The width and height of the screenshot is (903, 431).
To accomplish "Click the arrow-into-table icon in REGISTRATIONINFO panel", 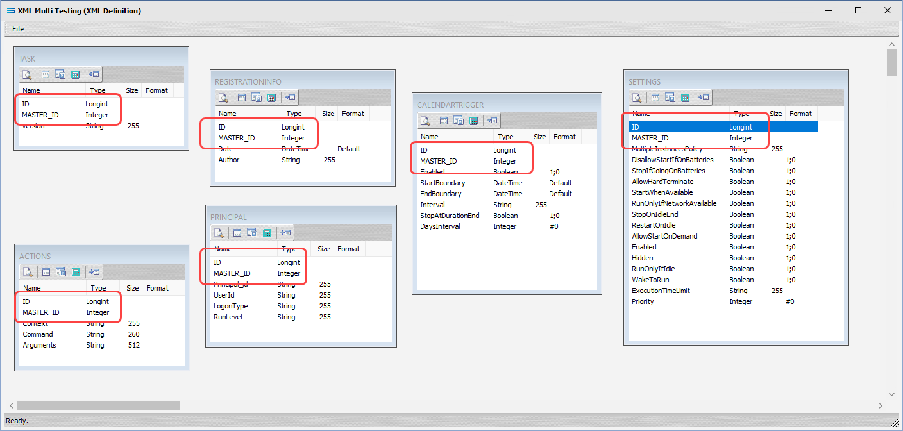I will [290, 97].
